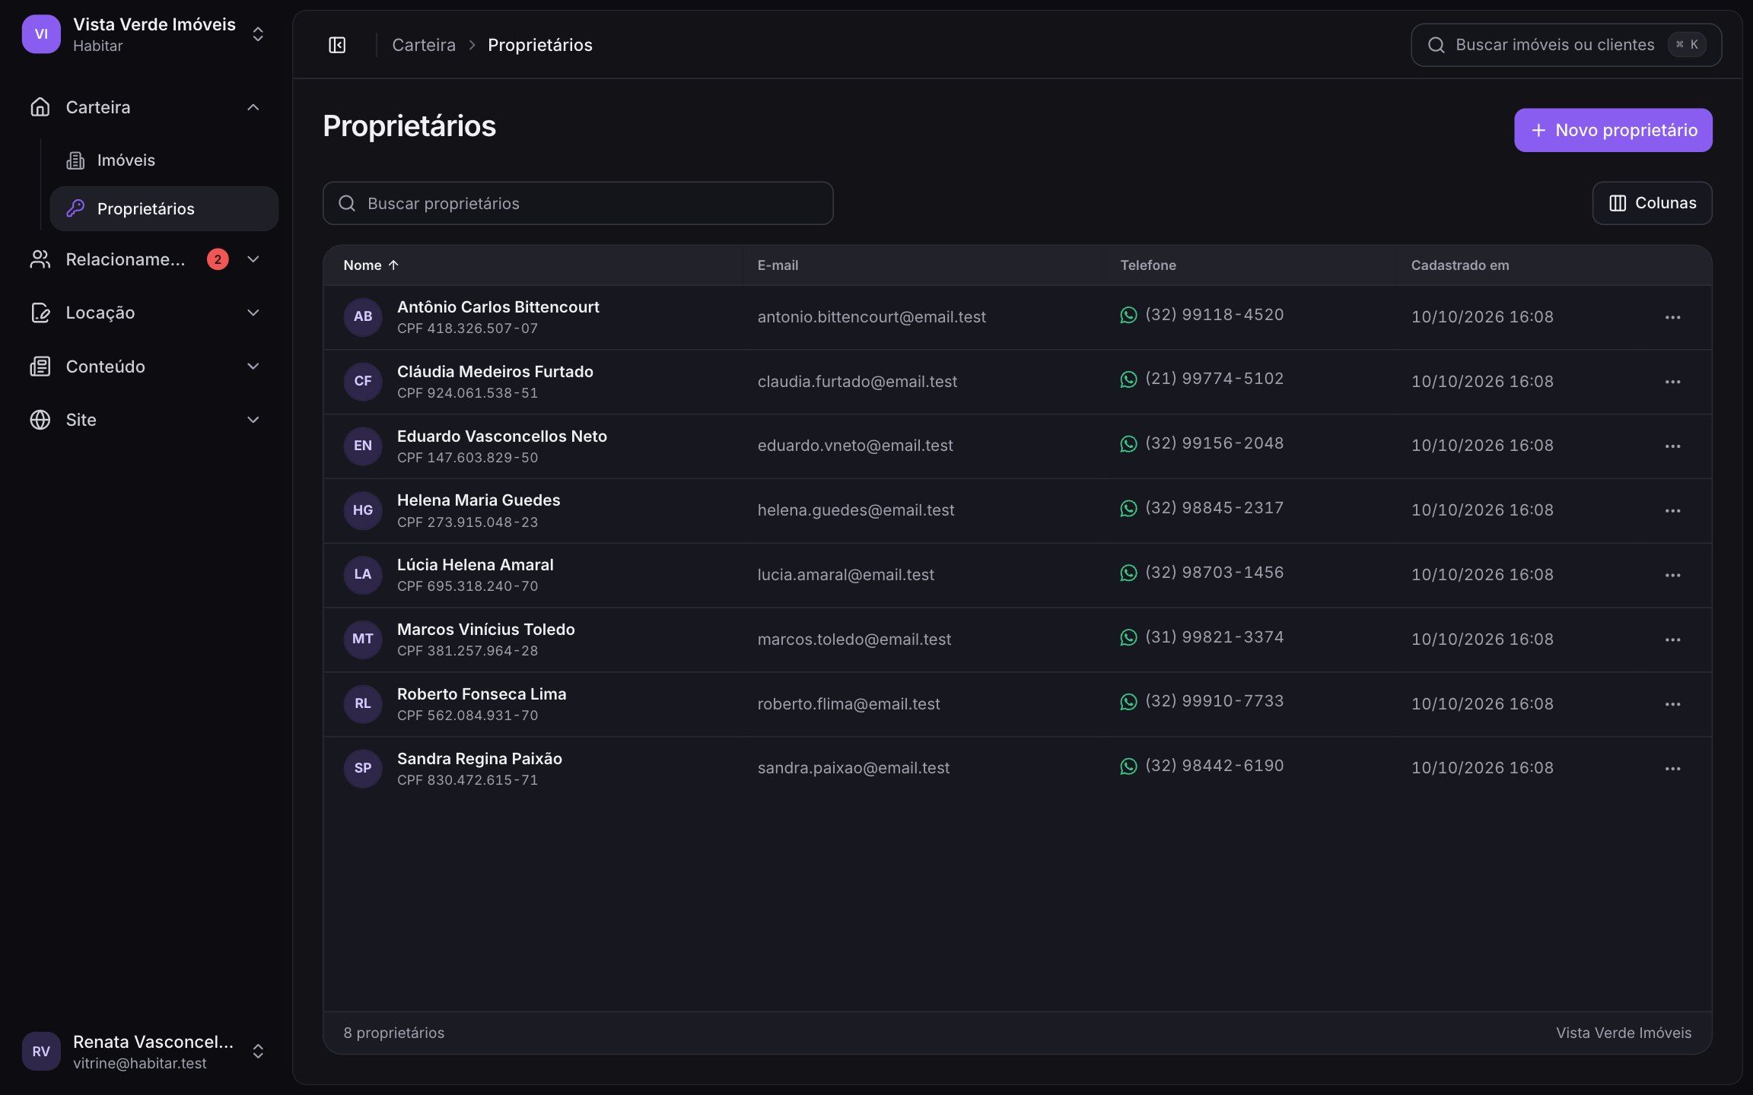The image size is (1753, 1095).
Task: Click the Relacionamento notification badge
Action: point(218,259)
